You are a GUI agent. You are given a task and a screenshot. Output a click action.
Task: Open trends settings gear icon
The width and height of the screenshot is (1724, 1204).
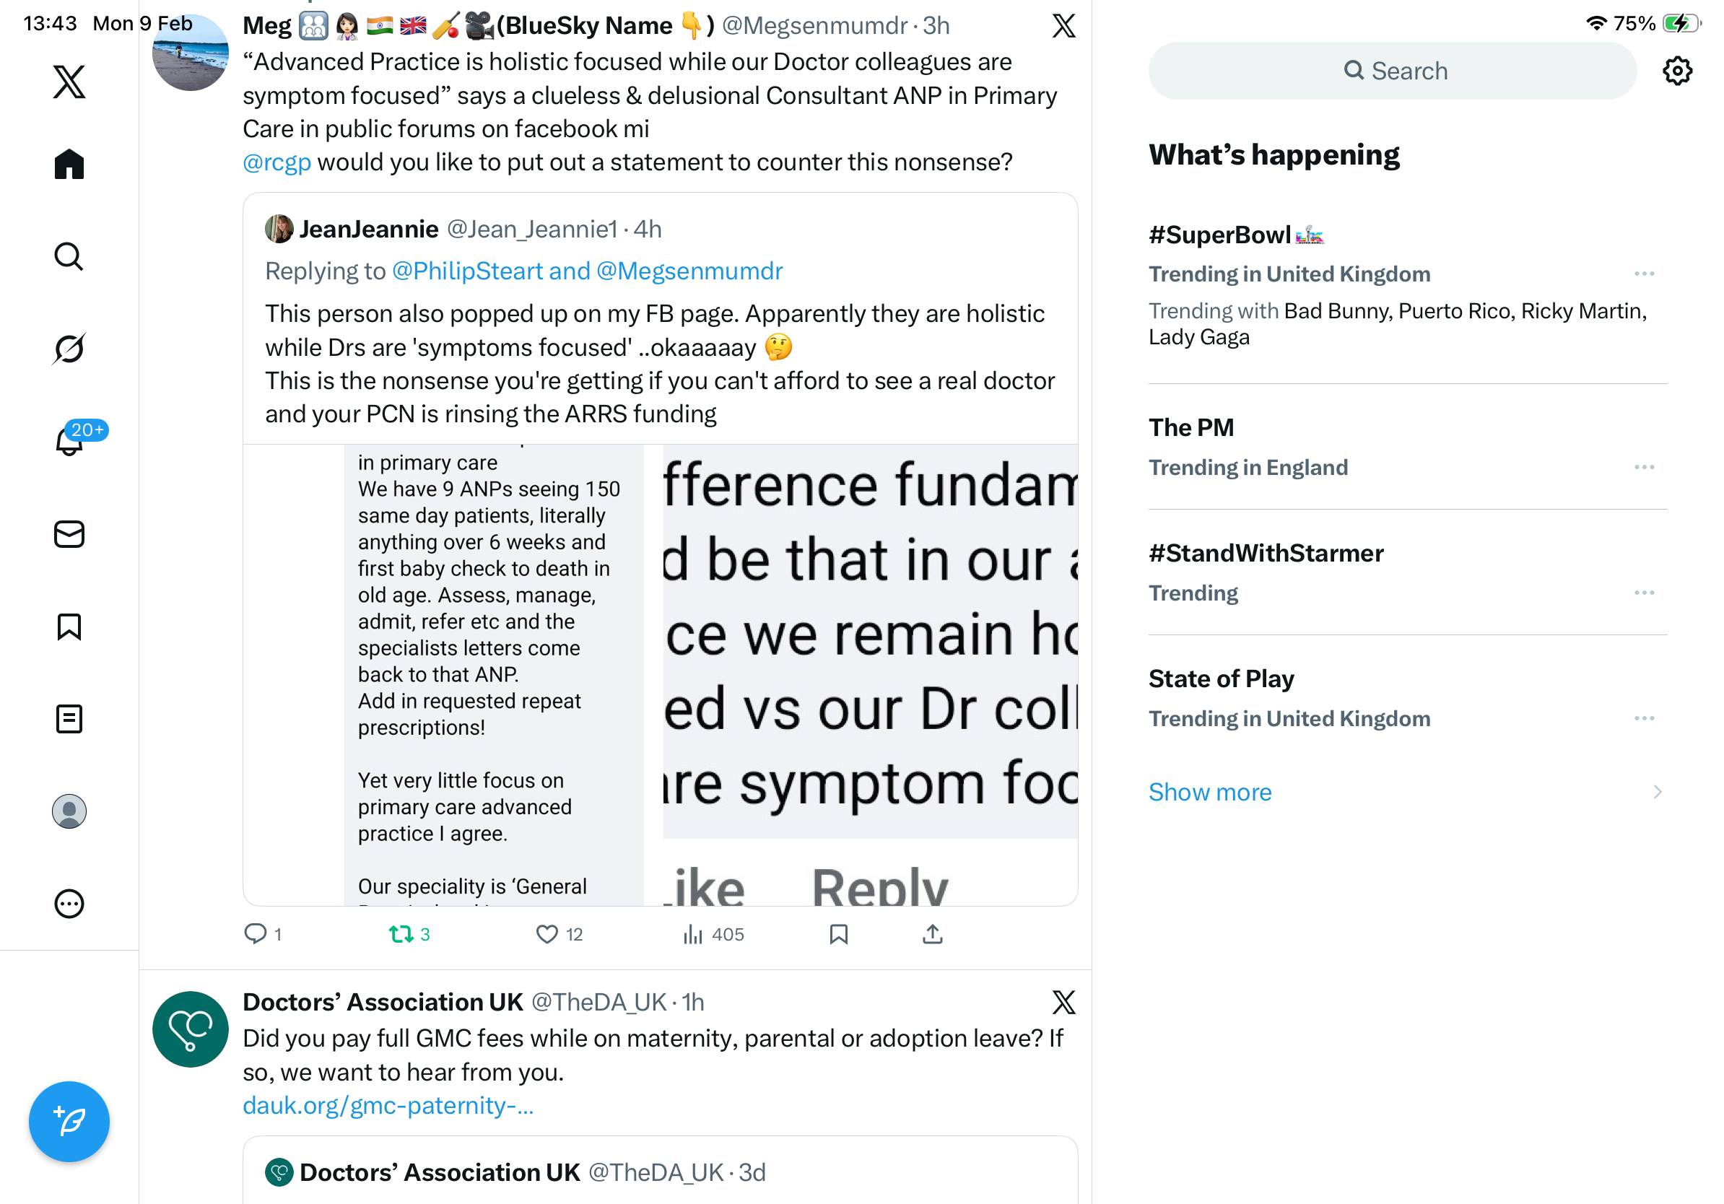1676,71
